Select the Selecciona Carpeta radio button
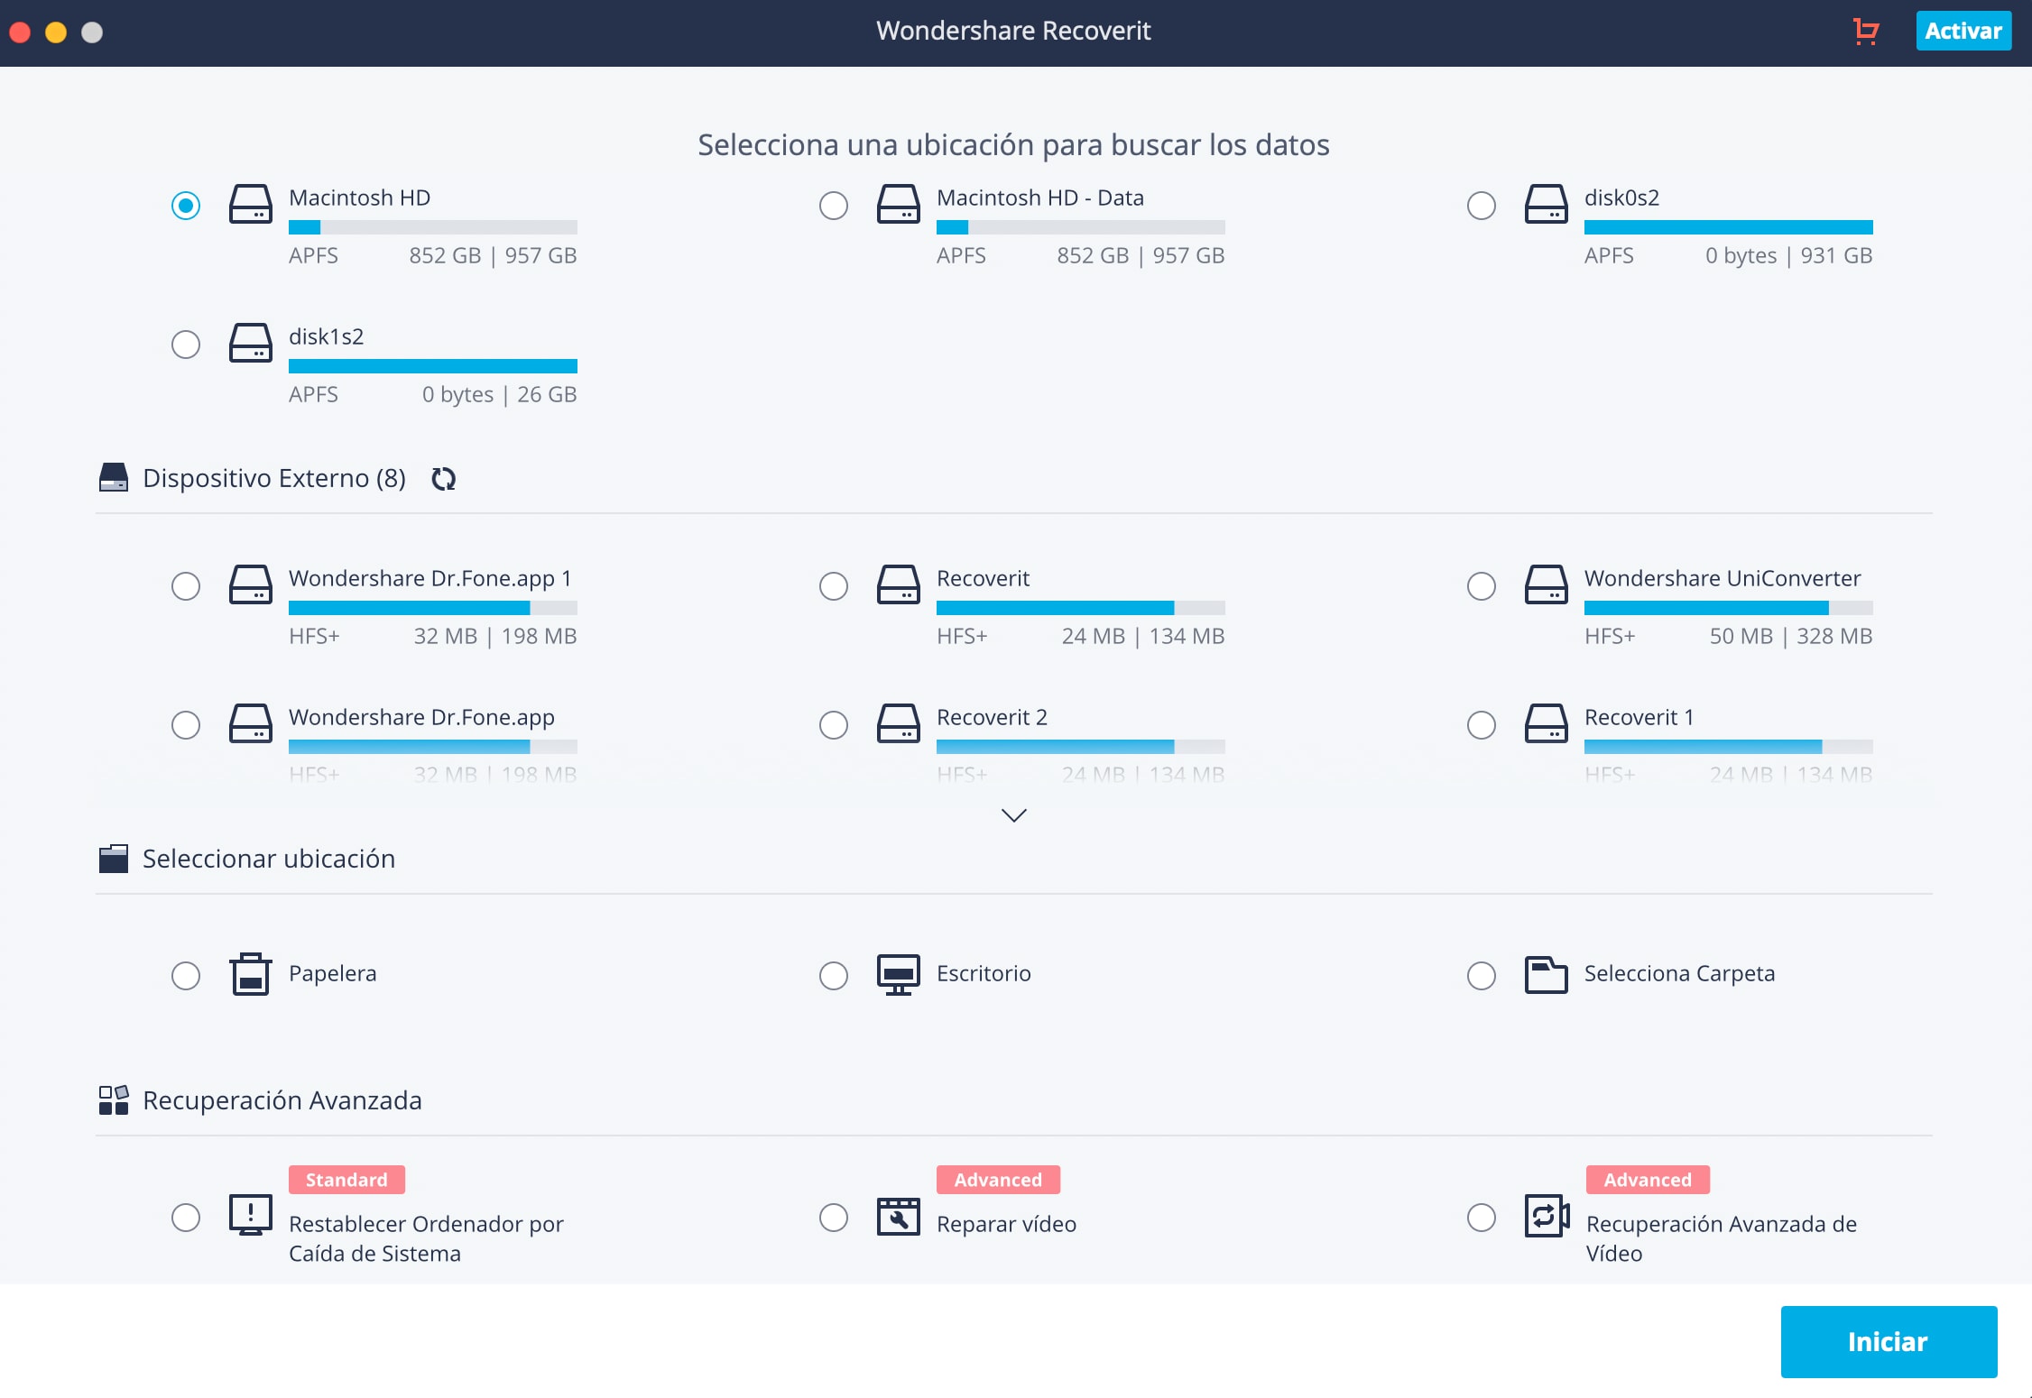The image size is (2032, 1398). (x=1482, y=976)
